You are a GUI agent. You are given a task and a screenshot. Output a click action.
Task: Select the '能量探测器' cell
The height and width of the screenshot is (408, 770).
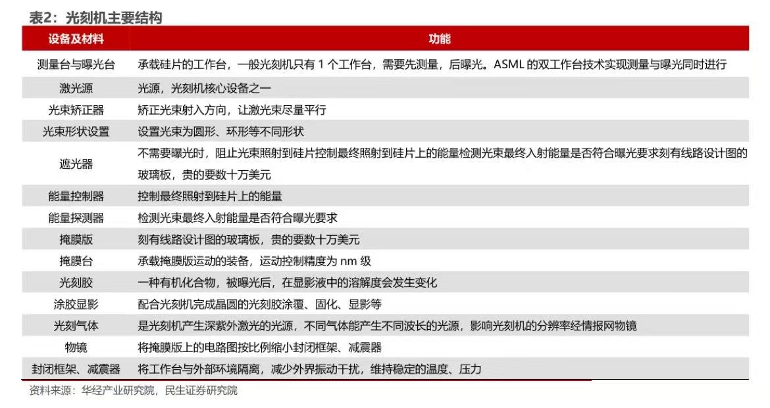(x=76, y=217)
